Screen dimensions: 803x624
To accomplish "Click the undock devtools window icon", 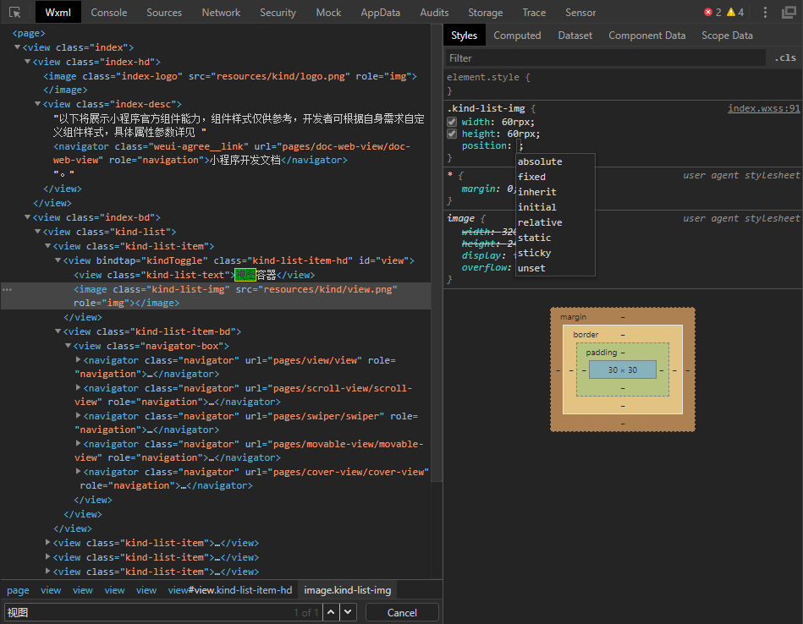I will pos(789,13).
